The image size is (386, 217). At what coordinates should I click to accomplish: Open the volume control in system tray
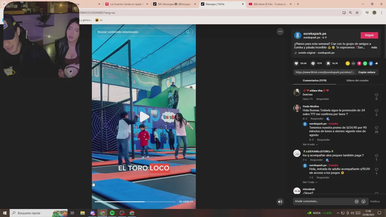point(352,213)
